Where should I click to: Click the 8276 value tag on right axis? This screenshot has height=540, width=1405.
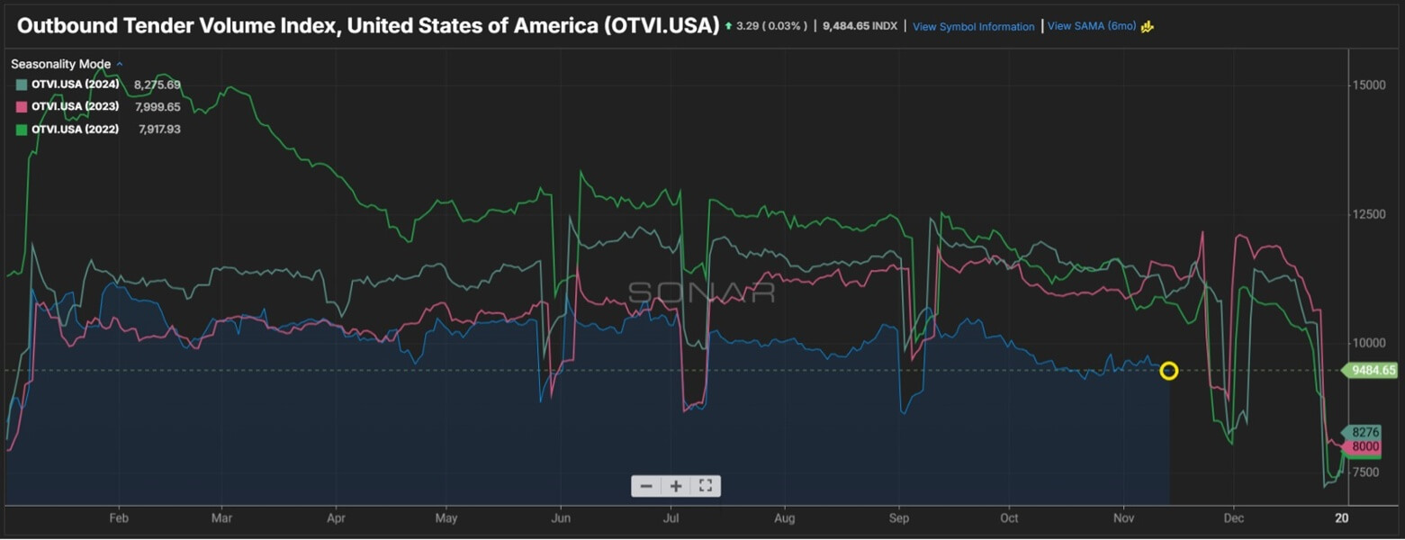pyautogui.click(x=1364, y=433)
